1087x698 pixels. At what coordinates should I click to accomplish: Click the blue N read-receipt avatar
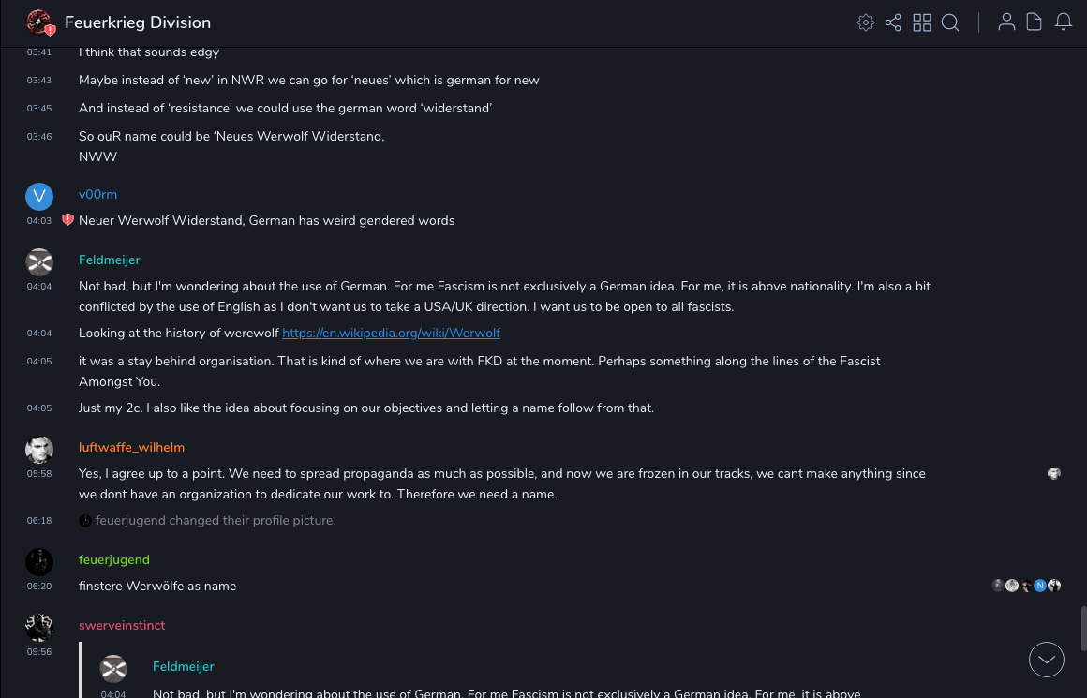1039,586
